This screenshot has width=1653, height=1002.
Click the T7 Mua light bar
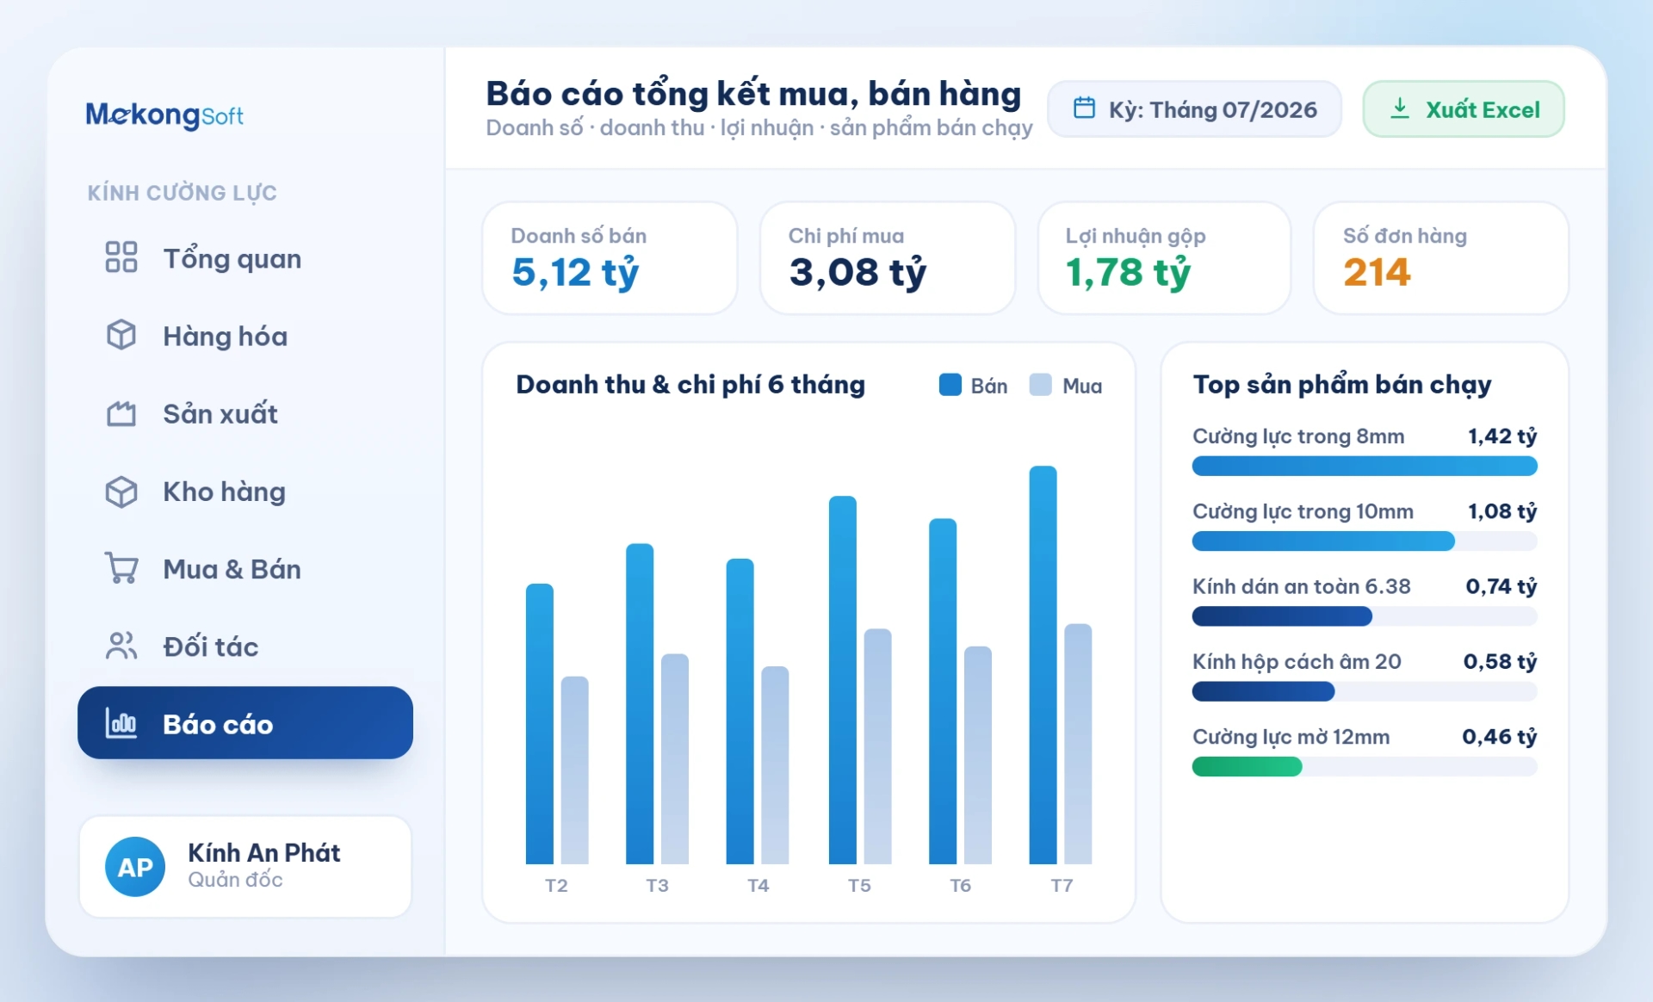click(1079, 744)
